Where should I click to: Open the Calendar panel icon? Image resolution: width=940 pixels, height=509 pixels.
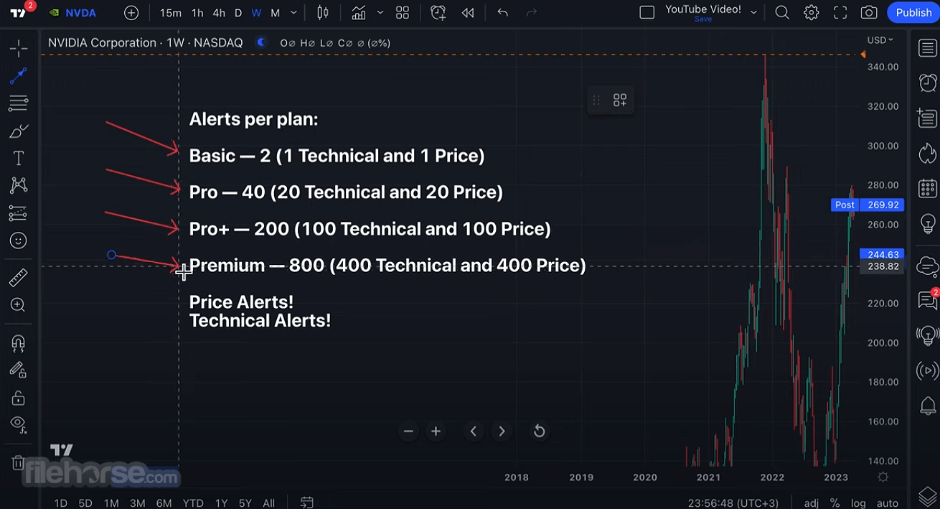pos(927,188)
